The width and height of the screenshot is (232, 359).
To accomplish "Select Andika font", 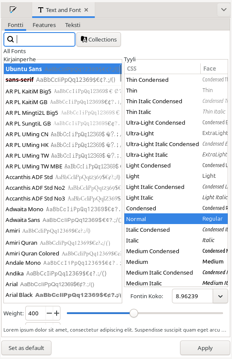I will click(x=62, y=273).
